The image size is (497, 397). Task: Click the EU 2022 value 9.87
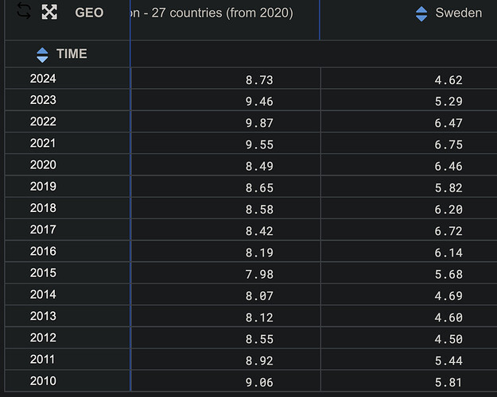pos(259,123)
